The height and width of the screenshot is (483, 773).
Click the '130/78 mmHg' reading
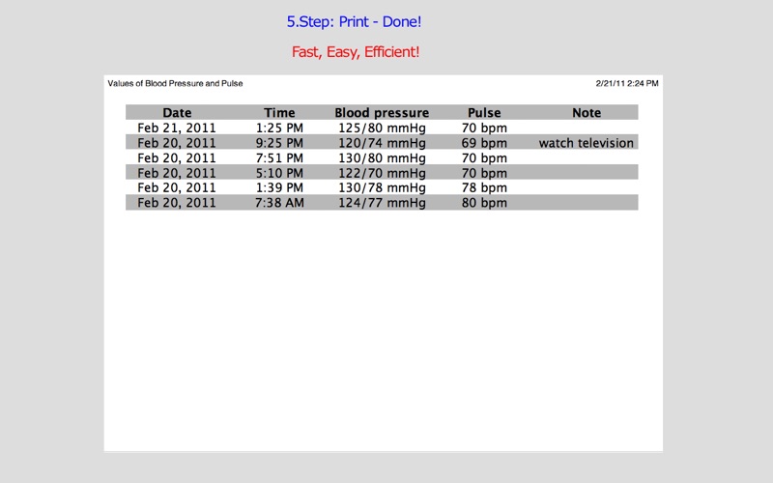[382, 187]
